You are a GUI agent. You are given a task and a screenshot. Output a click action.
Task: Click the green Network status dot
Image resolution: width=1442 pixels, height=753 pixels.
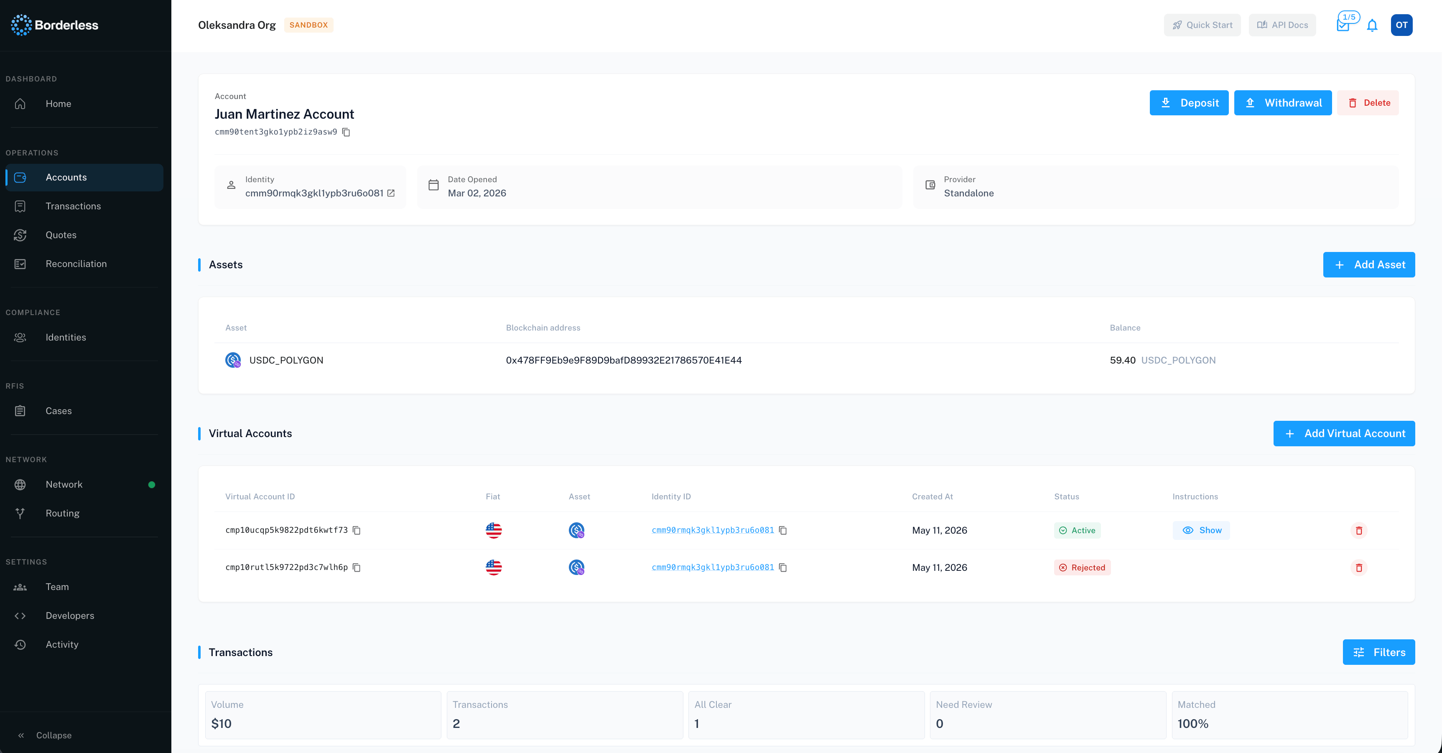point(152,485)
